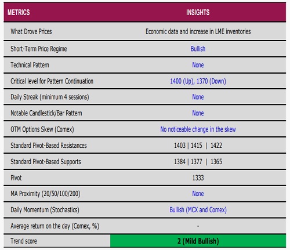Click MA Proximity (20/50/100/200) label

[45, 194]
